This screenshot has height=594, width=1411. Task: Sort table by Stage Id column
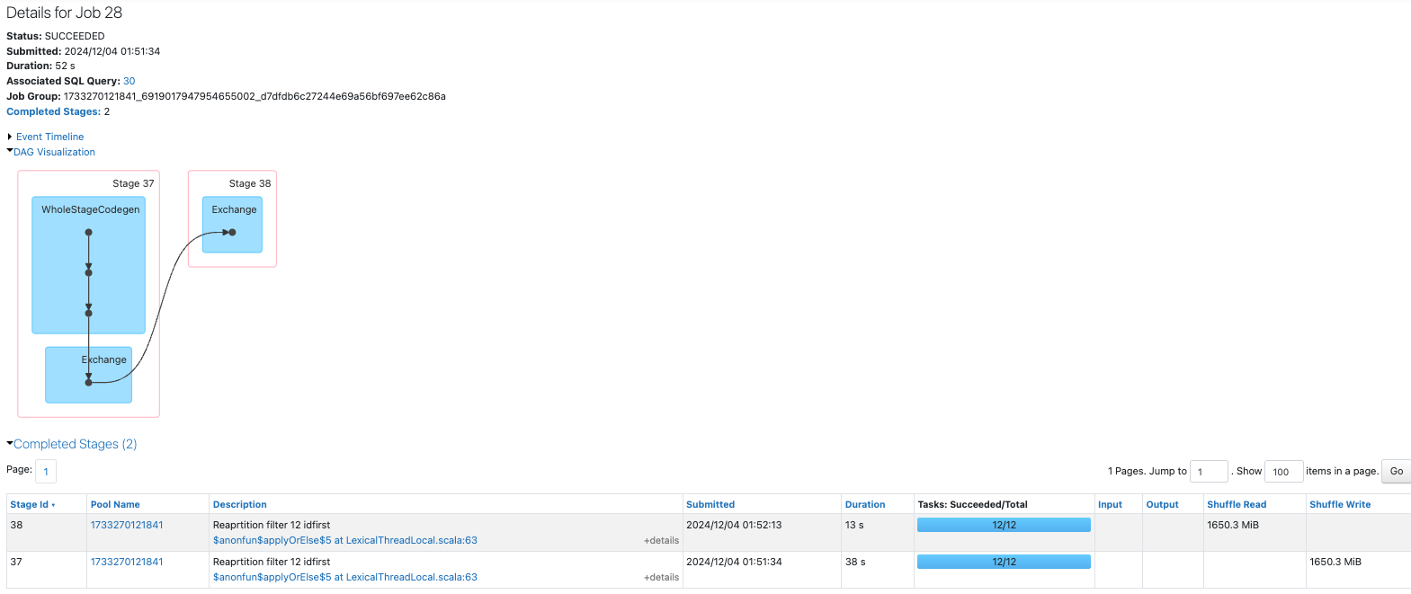pyautogui.click(x=32, y=504)
